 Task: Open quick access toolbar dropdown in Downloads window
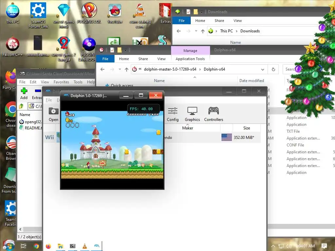pos(202,12)
